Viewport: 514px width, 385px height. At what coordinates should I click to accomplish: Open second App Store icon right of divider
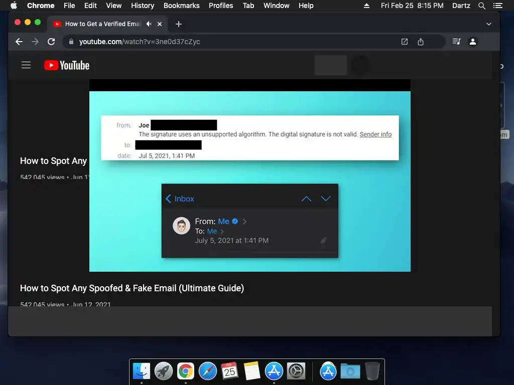pyautogui.click(x=328, y=371)
